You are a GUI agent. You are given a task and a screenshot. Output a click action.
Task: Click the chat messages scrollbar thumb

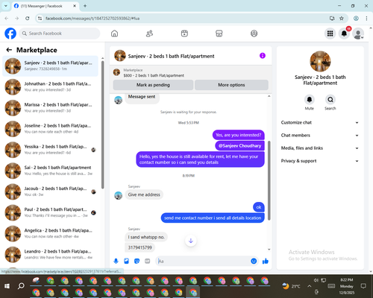click(269, 180)
